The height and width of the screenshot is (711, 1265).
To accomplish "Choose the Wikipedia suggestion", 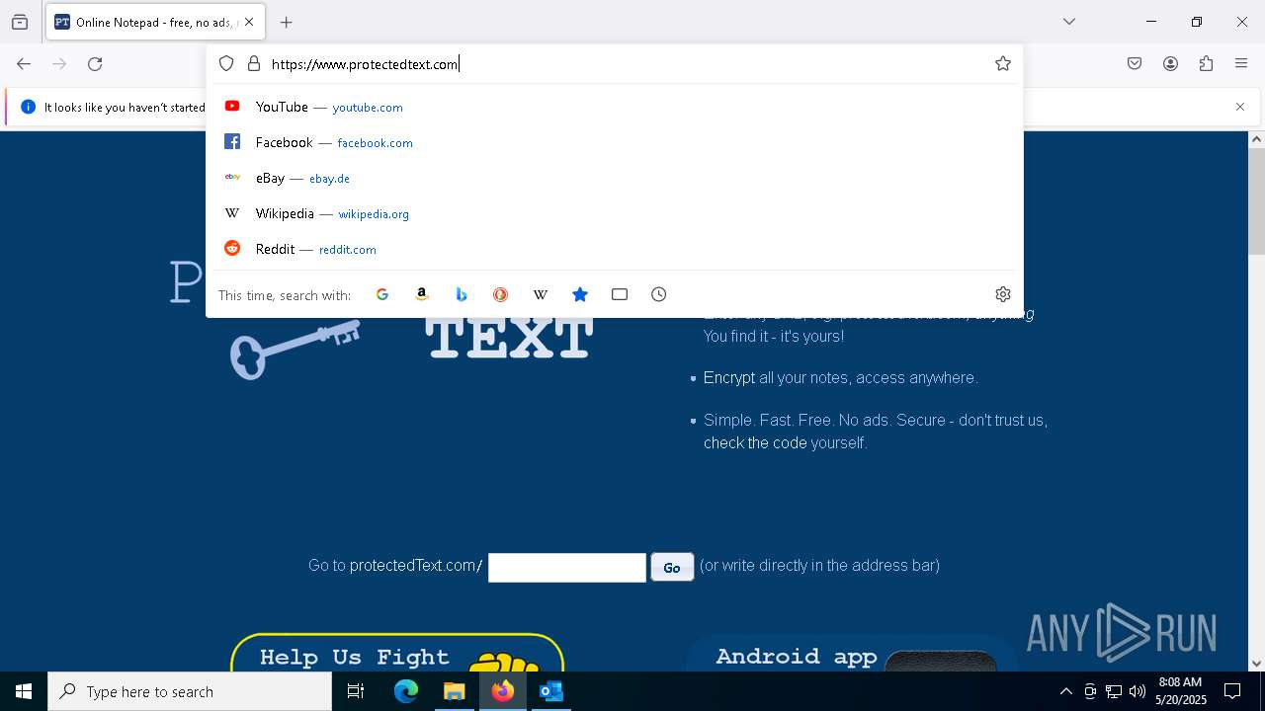I will (x=615, y=213).
